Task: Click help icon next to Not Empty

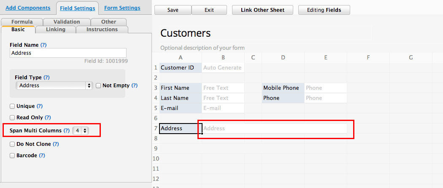Action: pyautogui.click(x=135, y=86)
